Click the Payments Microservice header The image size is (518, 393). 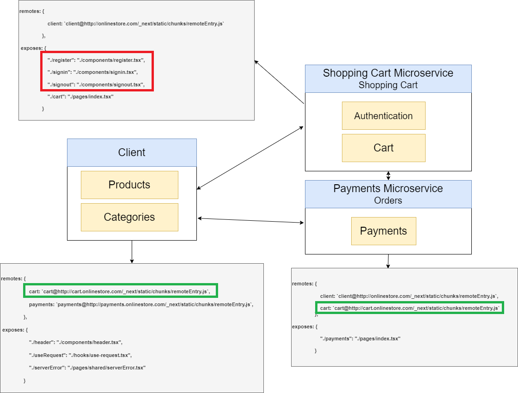point(388,194)
